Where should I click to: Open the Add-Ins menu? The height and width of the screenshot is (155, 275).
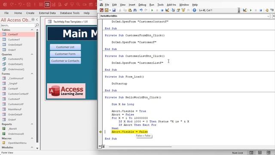(171, 5)
